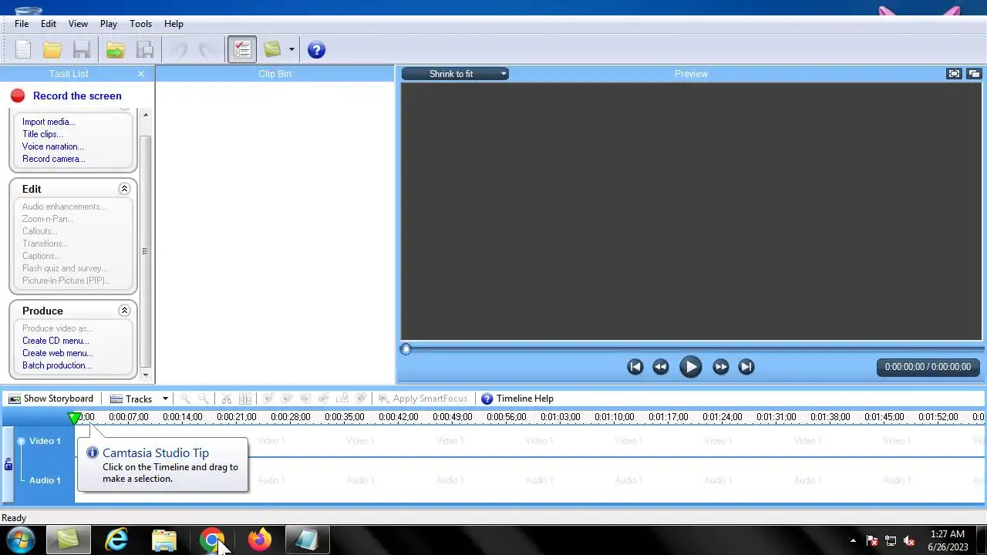Click Create web menu... link
This screenshot has height=555, width=987.
coord(58,353)
